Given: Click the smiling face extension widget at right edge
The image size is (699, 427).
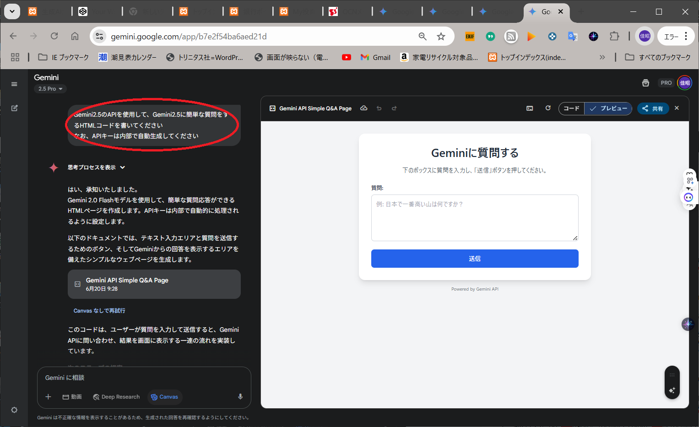Looking at the screenshot, I should (688, 197).
